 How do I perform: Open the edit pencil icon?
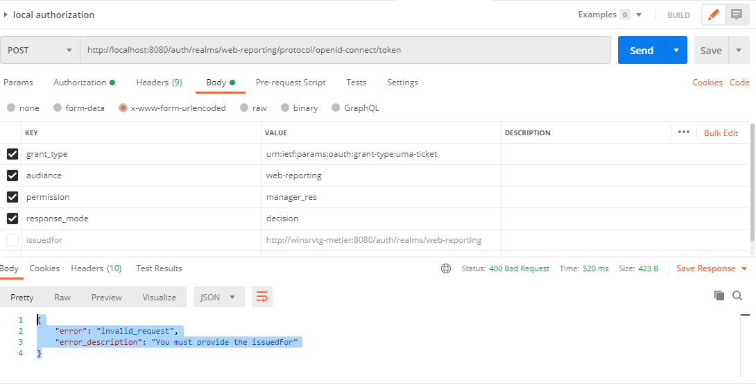(713, 15)
